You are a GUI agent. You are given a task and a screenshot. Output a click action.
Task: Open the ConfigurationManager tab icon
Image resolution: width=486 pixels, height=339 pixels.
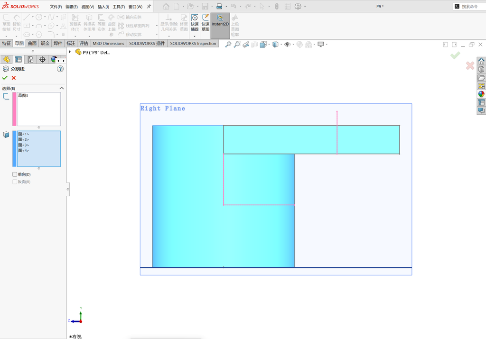(x=30, y=59)
